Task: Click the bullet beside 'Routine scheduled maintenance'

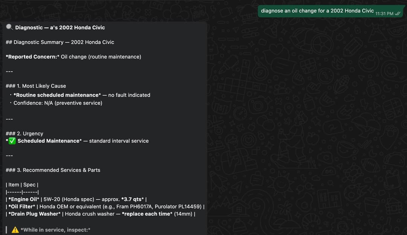Action: click(x=10, y=95)
